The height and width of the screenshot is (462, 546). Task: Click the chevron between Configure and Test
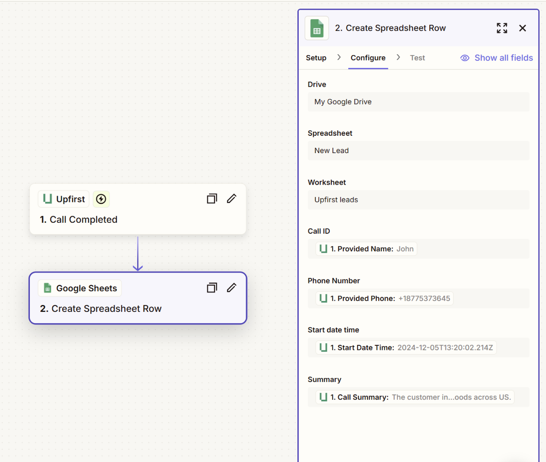tap(398, 57)
